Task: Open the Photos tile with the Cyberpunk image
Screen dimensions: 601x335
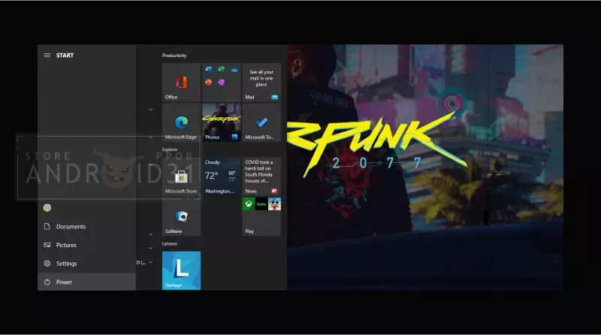Action: click(x=222, y=122)
